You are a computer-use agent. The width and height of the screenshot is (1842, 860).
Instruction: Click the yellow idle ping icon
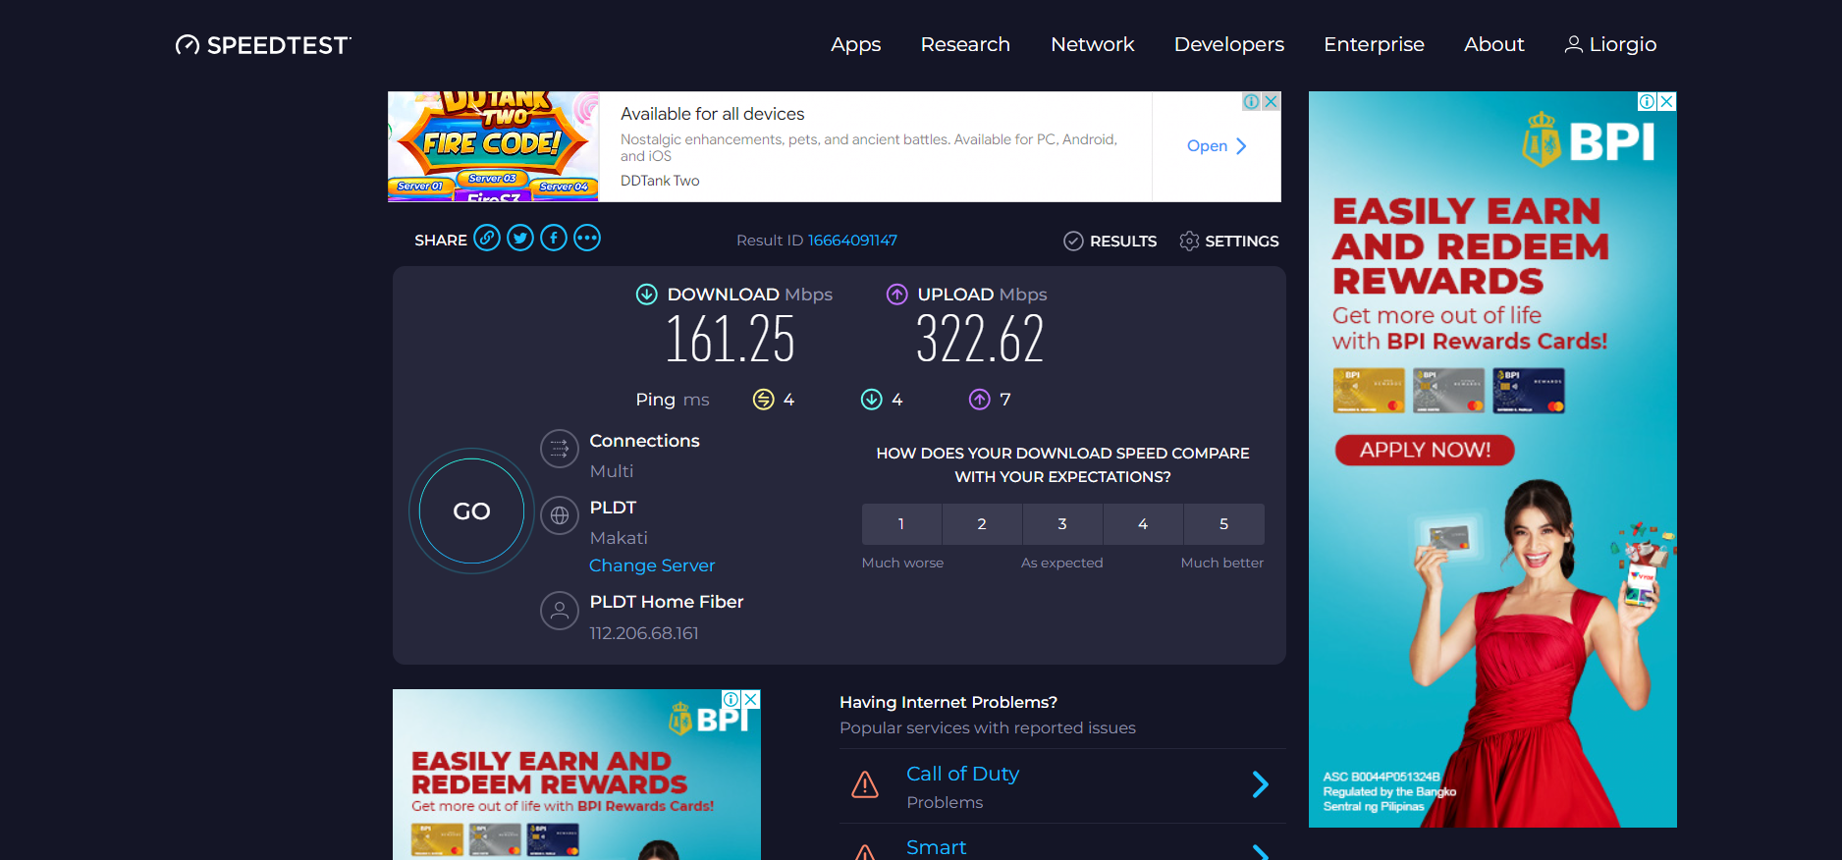tap(763, 400)
